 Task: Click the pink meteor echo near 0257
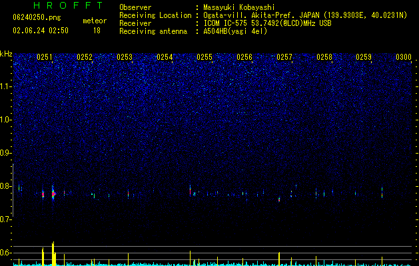(x=279, y=199)
